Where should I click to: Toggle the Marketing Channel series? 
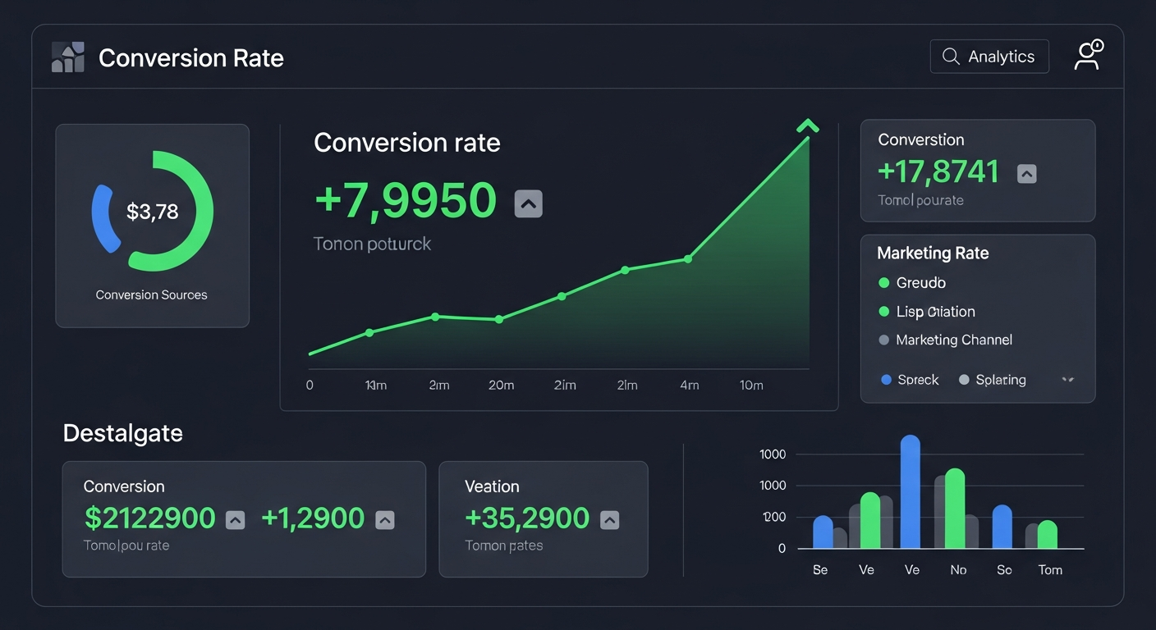[883, 340]
